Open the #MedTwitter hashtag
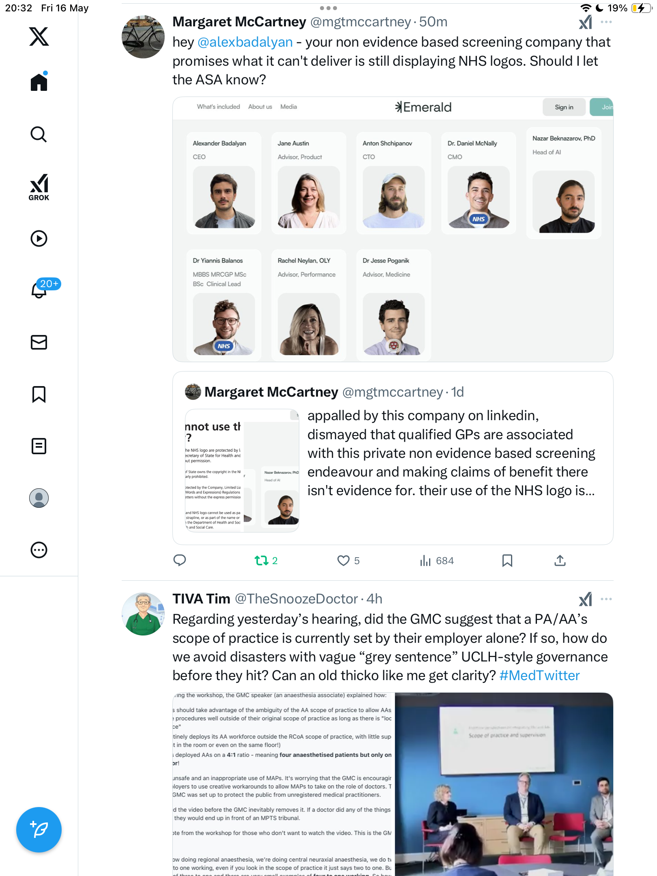 [539, 676]
